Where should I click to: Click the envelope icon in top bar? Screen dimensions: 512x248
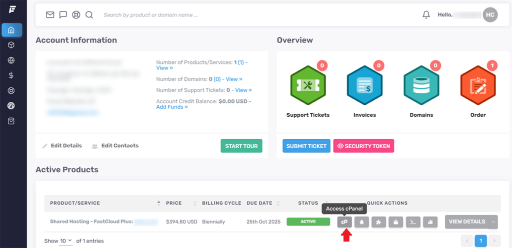[x=50, y=15]
